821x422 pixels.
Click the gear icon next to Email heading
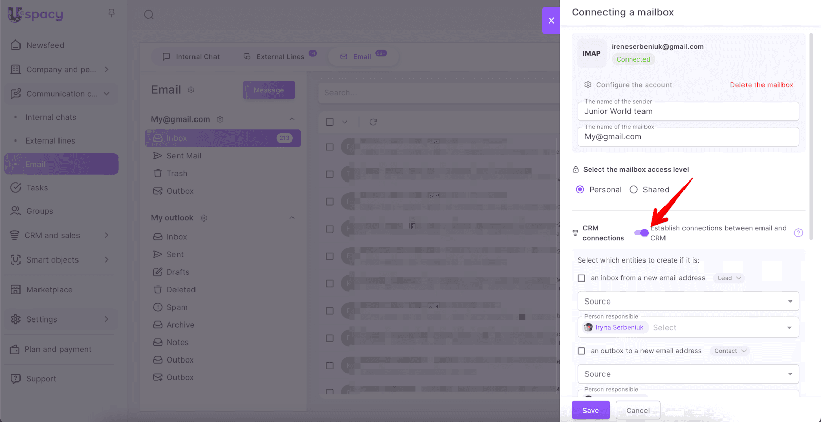point(191,90)
